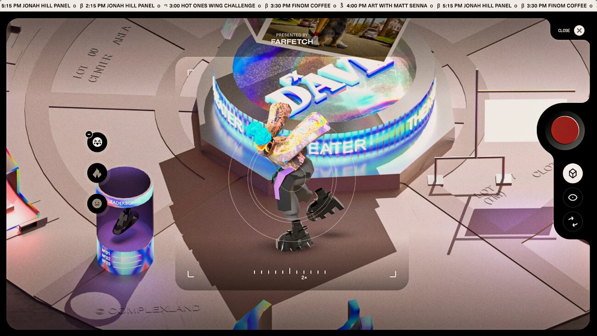Collapse emoji panel with minus badge
The width and height of the screenshot is (597, 336).
(x=89, y=134)
